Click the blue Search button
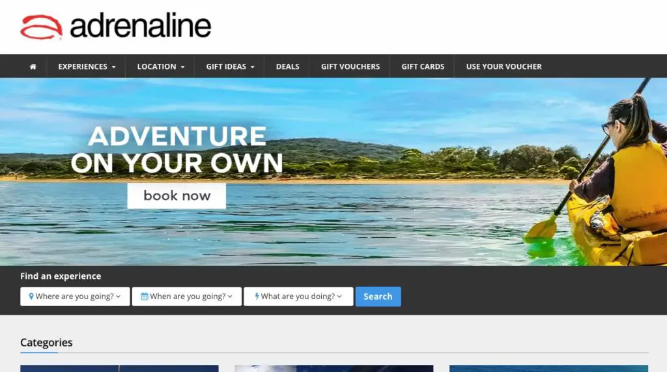The width and height of the screenshot is (667, 372). coord(378,296)
